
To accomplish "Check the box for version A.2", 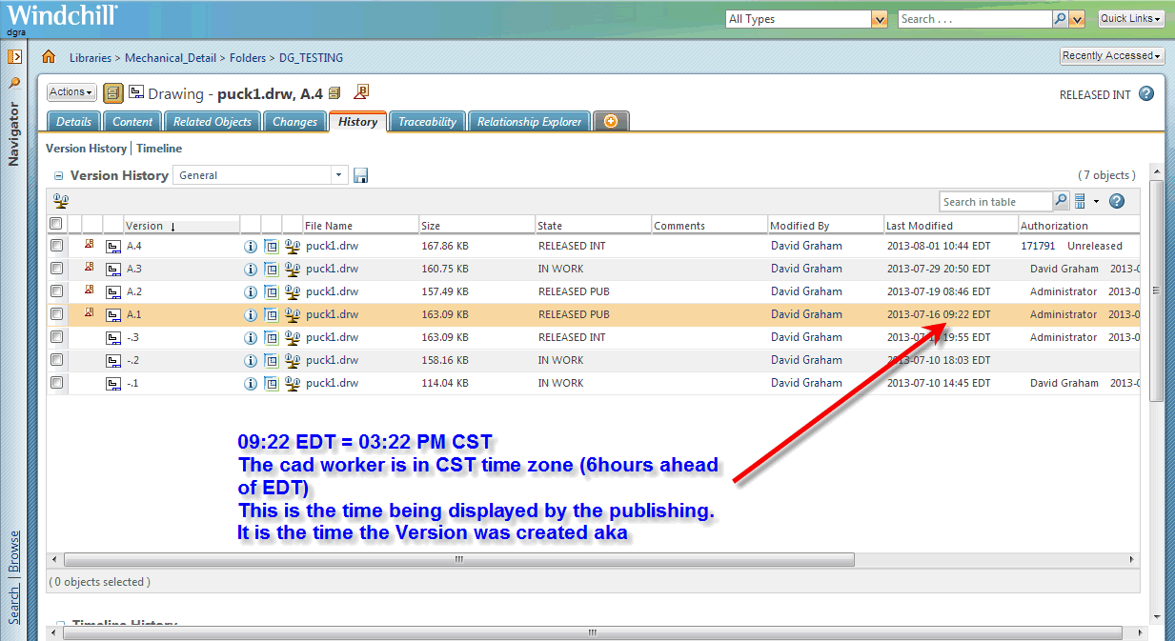I will (x=56, y=290).
